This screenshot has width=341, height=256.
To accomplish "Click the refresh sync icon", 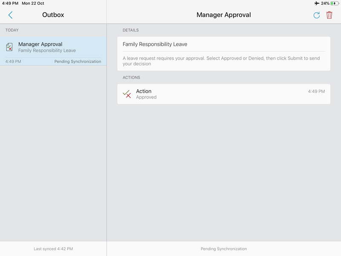I will coord(316,15).
